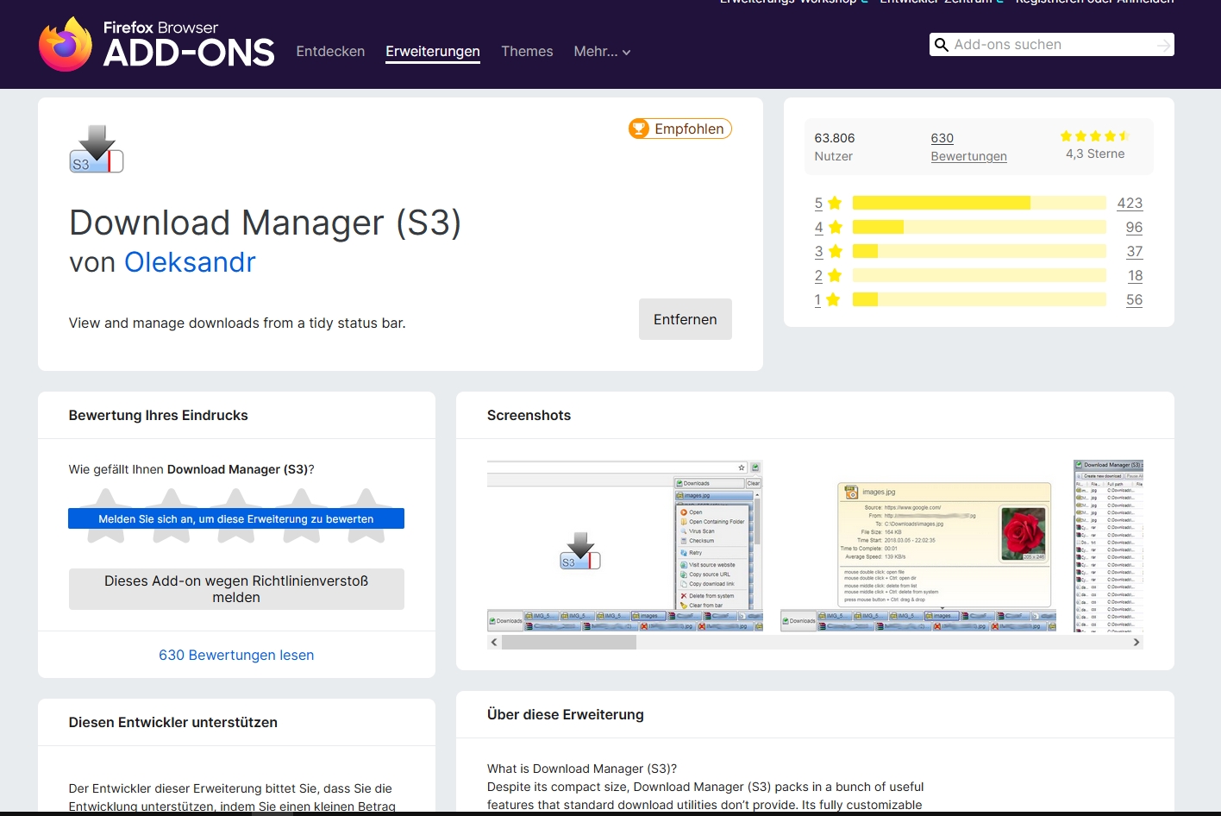Click the search magnifier icon
Screen dimensions: 1221x816
click(x=942, y=45)
